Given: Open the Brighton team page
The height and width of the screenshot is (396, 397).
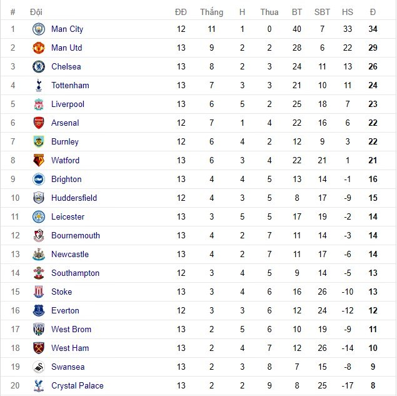Looking at the screenshot, I should (x=66, y=180).
